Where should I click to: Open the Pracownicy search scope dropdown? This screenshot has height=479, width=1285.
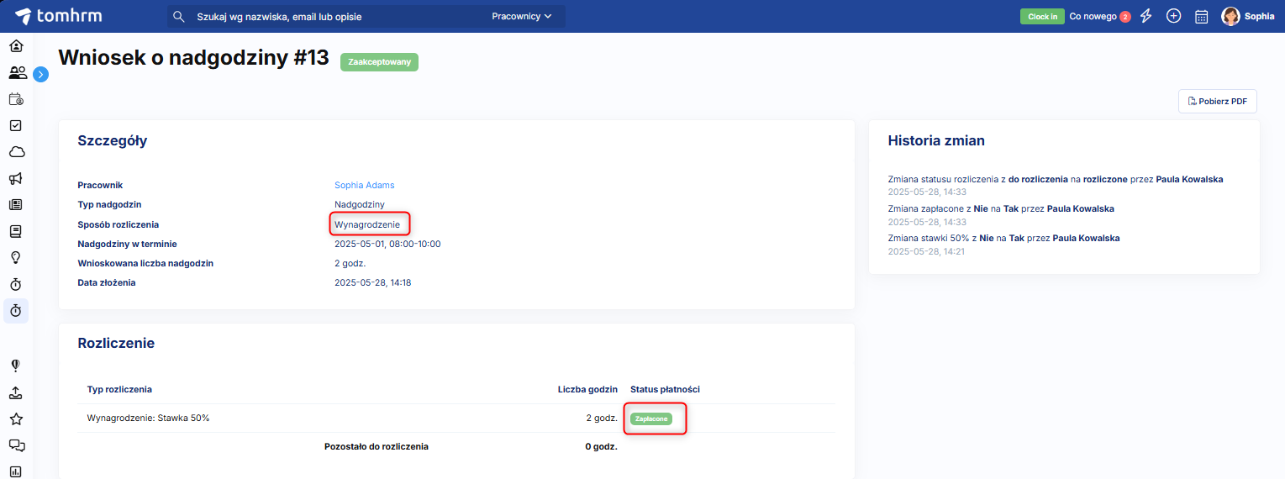coord(522,16)
